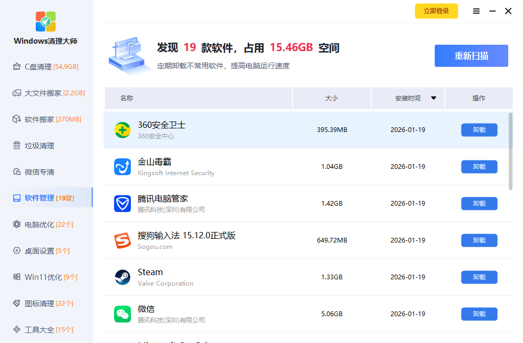Click the 360安全卫士 app icon
The width and height of the screenshot is (523, 343).
(x=122, y=130)
